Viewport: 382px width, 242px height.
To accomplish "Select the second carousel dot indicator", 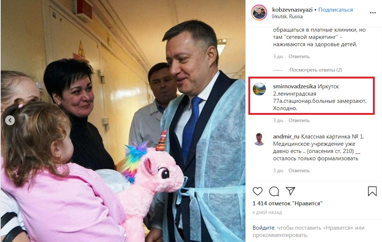I will 125,235.
